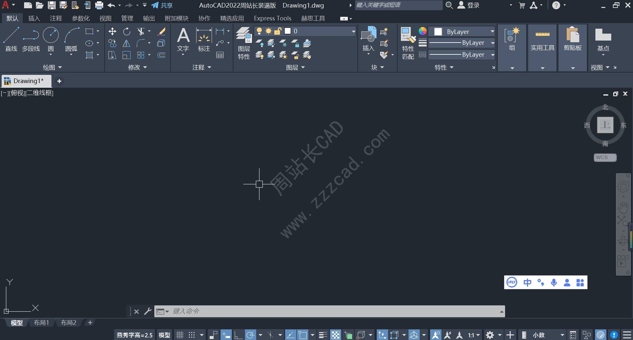Click the Sign in (登录) button
This screenshot has width=633, height=340.
click(469, 5)
